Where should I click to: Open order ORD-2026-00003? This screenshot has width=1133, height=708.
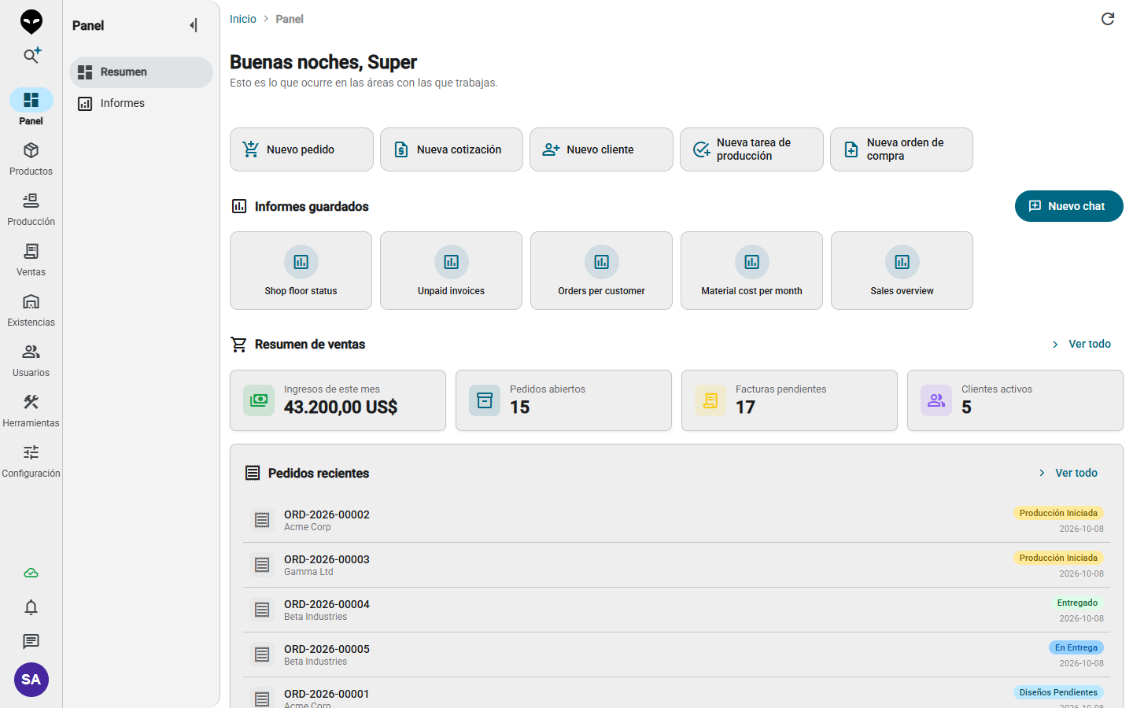click(x=677, y=565)
